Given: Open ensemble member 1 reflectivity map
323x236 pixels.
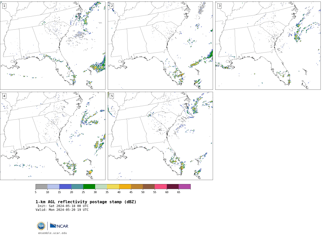Looking at the screenshot, I should [52, 46].
